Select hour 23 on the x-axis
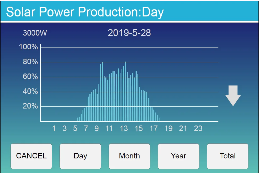This screenshot has height=173, width=259. (198, 129)
